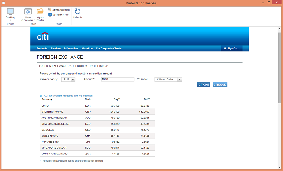283x171 pixels.
Task: Click the vertical scrollbar thumb
Action: pyautogui.click(x=279, y=68)
